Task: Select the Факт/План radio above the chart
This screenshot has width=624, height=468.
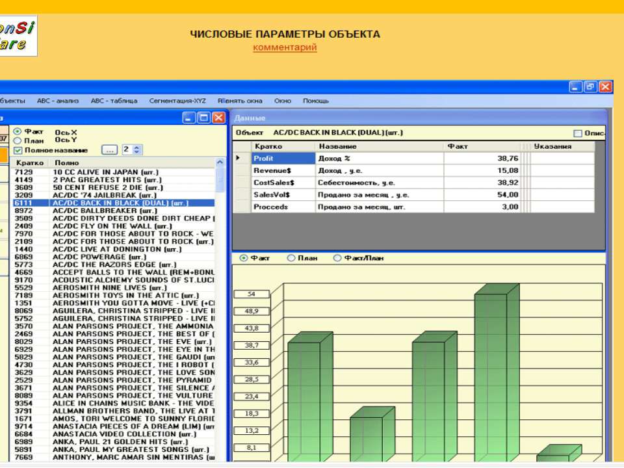Action: click(337, 258)
